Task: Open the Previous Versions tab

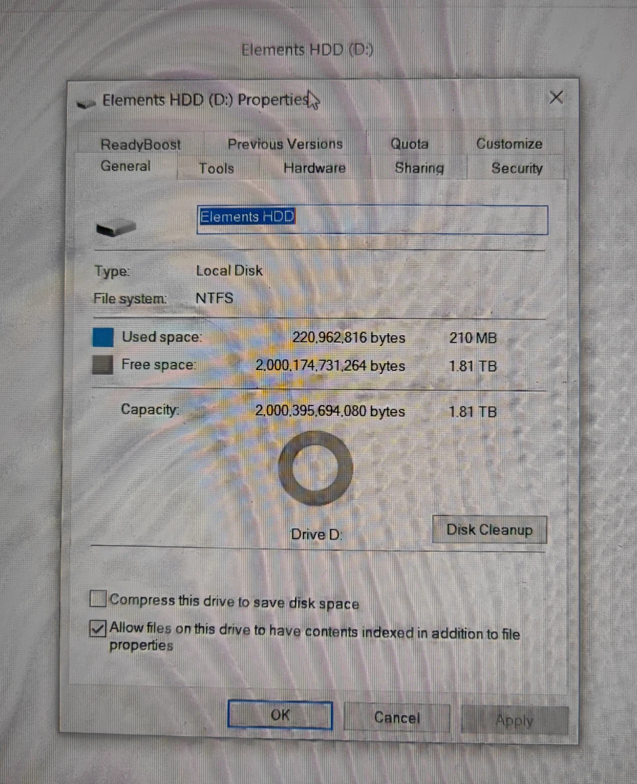Action: pyautogui.click(x=285, y=144)
